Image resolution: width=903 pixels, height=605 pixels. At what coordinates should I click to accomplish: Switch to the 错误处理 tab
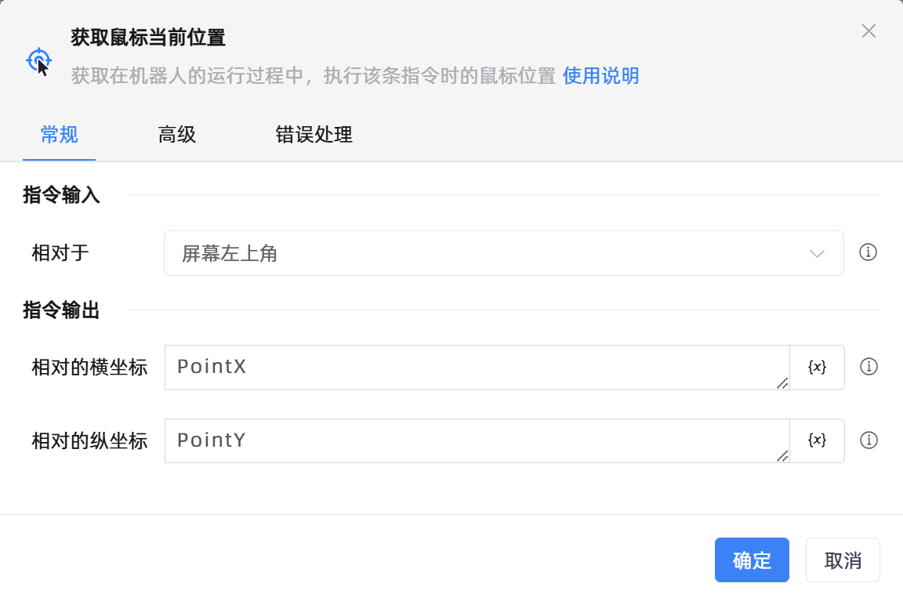click(x=313, y=135)
